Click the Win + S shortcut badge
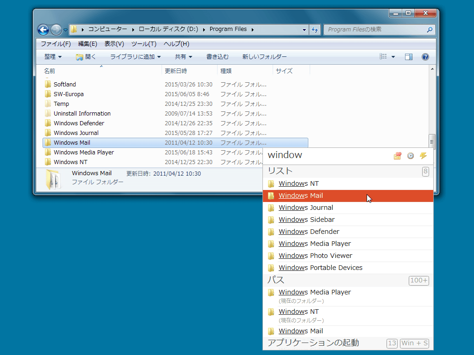This screenshot has width=474, height=355. [x=414, y=343]
